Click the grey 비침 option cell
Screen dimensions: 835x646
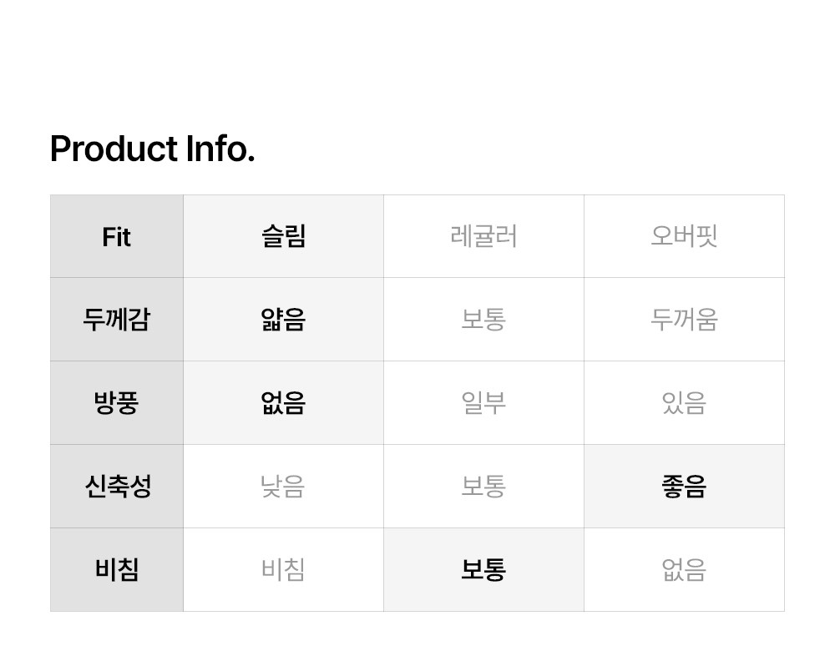pyautogui.click(x=283, y=570)
